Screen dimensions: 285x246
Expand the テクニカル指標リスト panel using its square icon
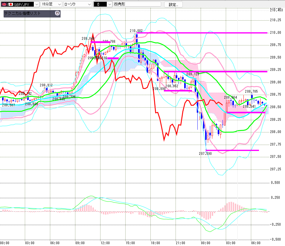coord(57,13)
